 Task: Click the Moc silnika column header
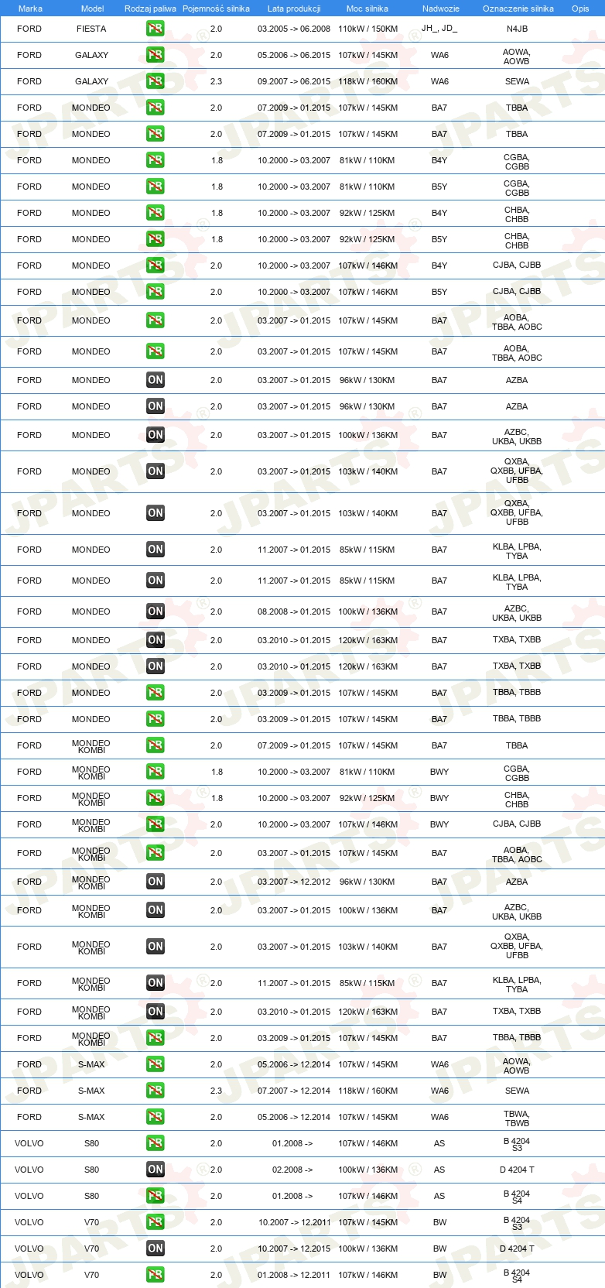click(367, 9)
